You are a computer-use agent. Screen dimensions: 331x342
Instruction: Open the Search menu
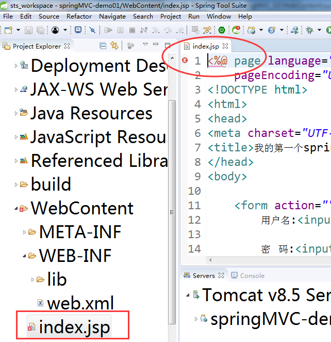tap(143, 17)
